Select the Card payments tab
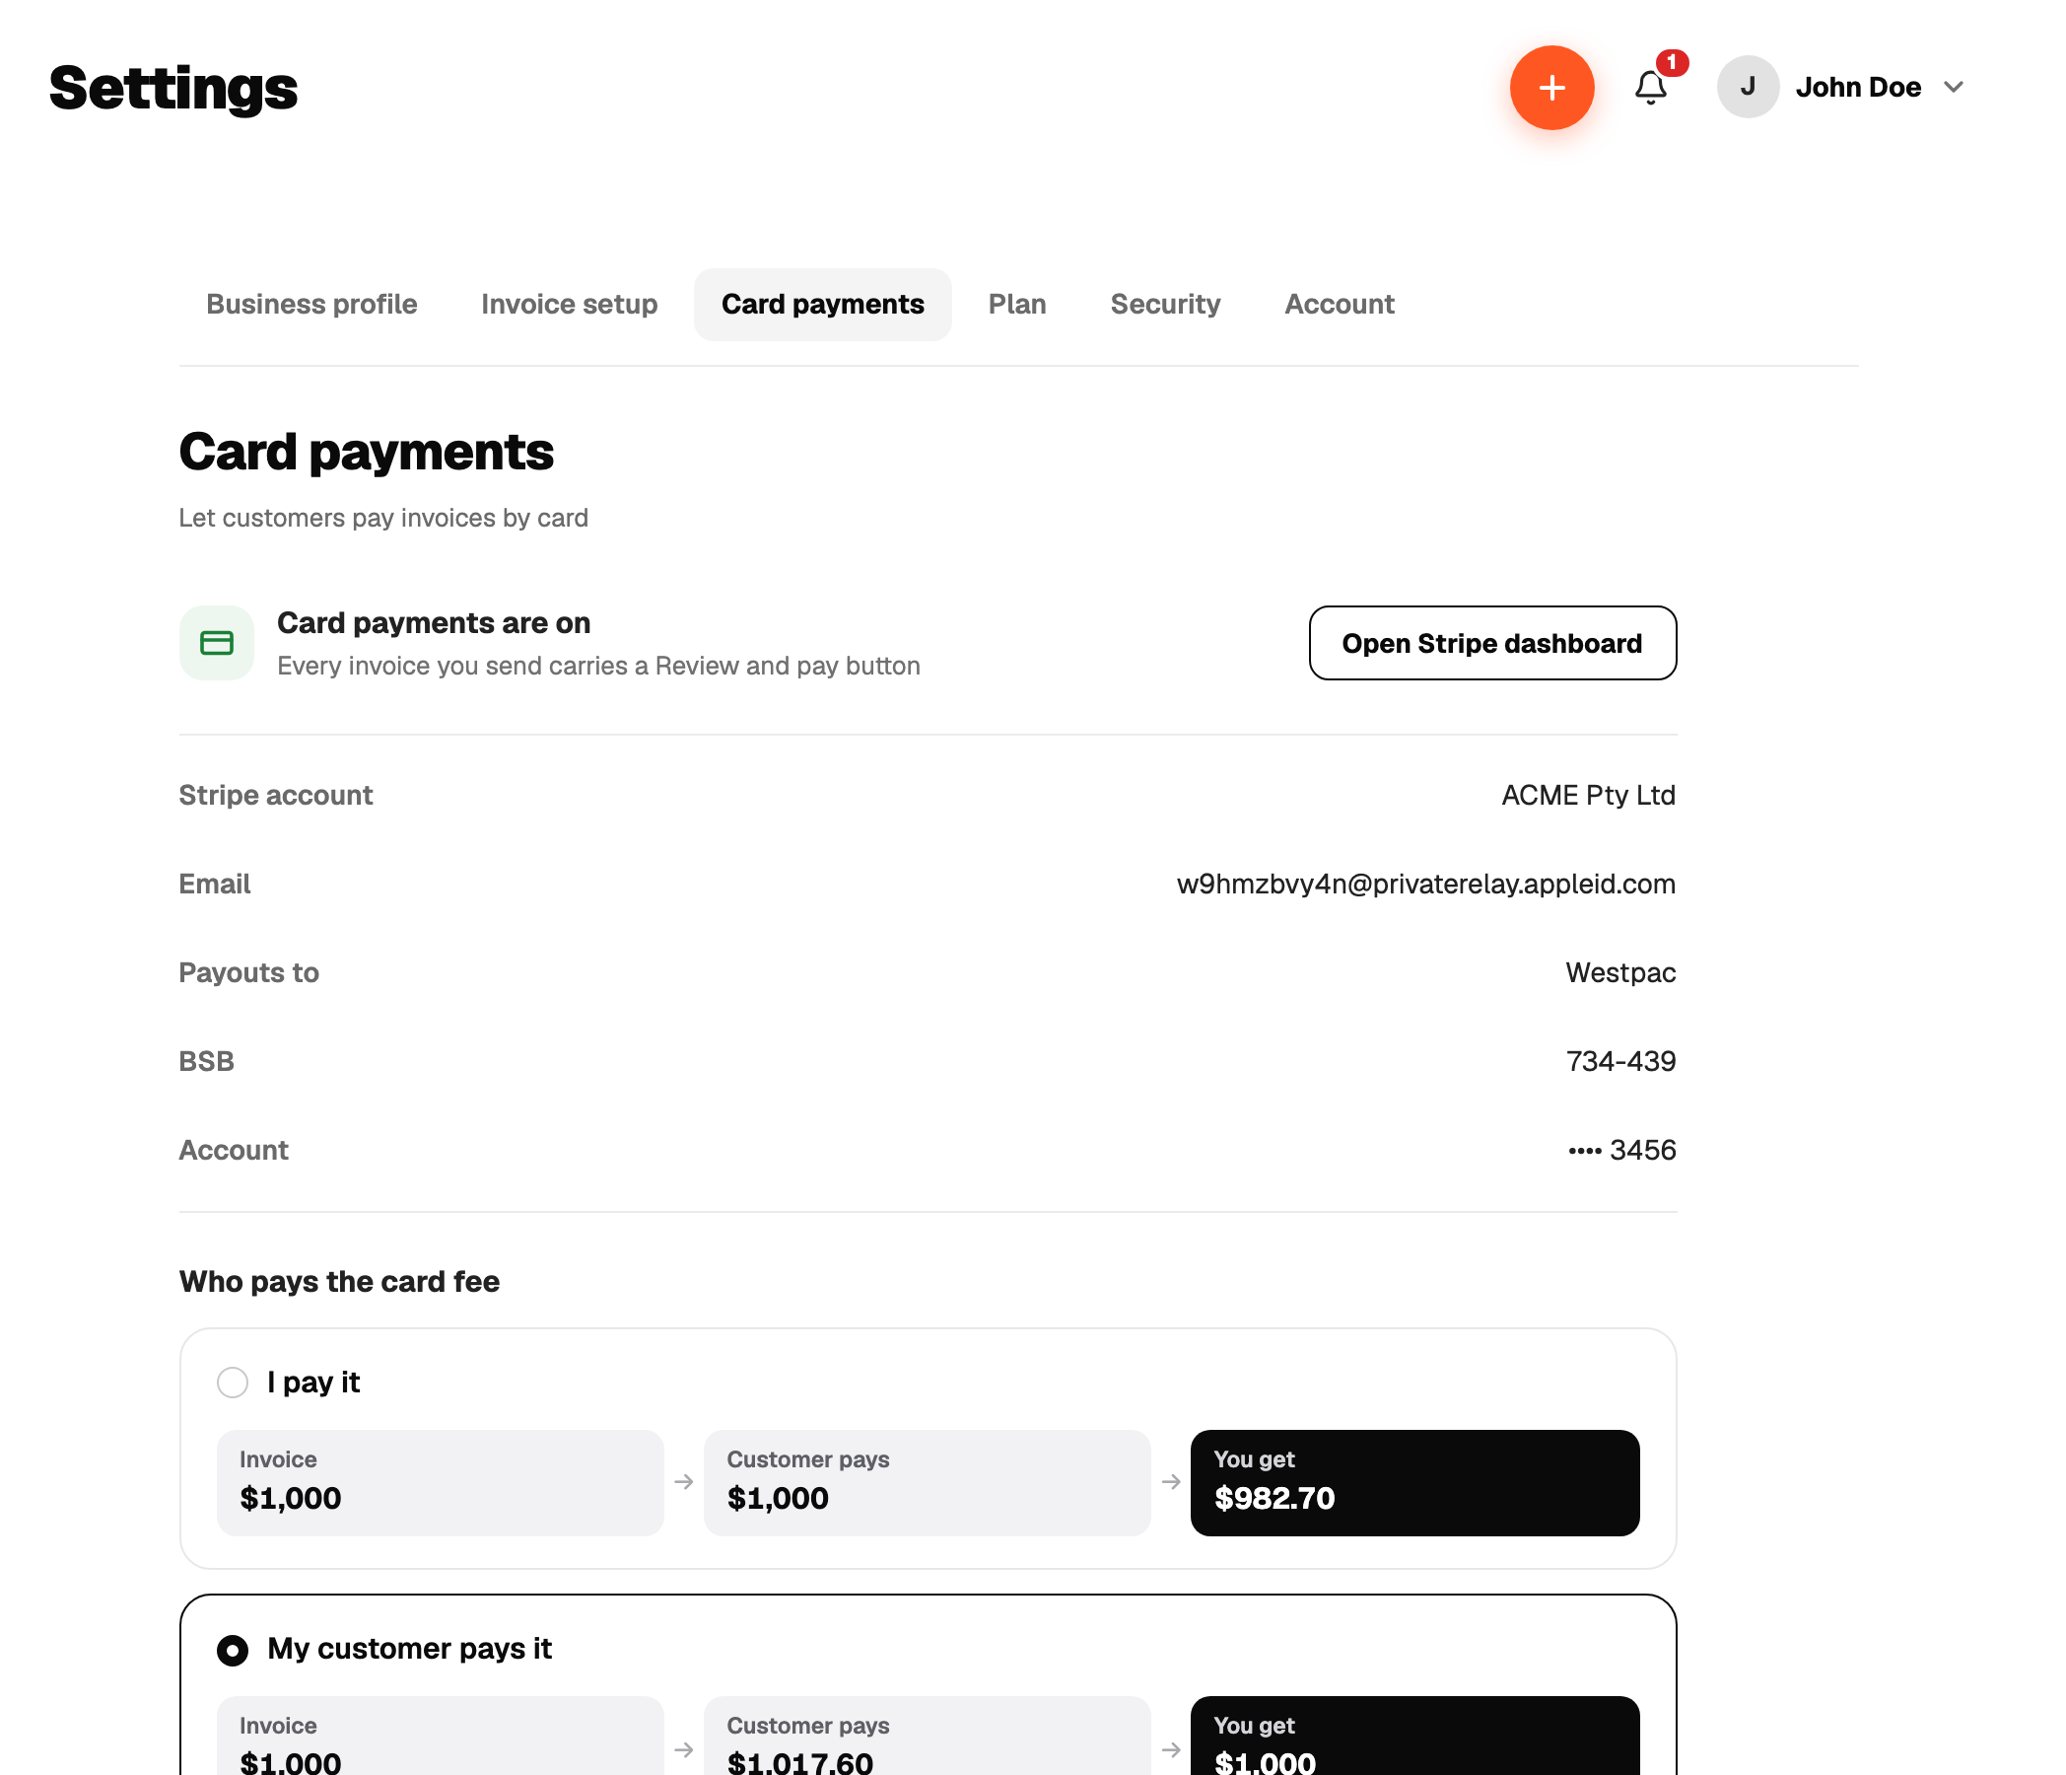2066x1775 pixels. pyautogui.click(x=823, y=305)
